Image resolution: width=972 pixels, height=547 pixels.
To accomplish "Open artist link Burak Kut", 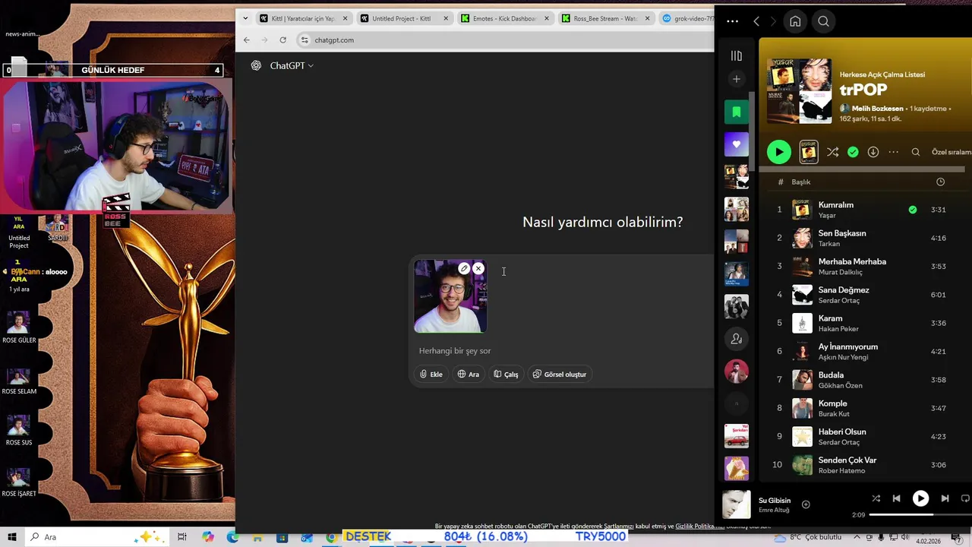I will pyautogui.click(x=833, y=414).
